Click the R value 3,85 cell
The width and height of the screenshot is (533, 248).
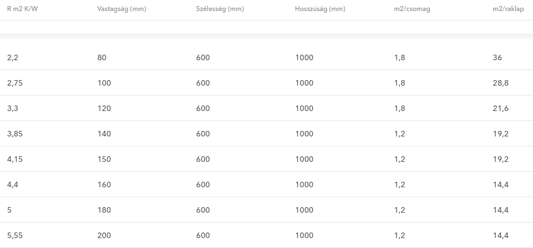(15, 134)
